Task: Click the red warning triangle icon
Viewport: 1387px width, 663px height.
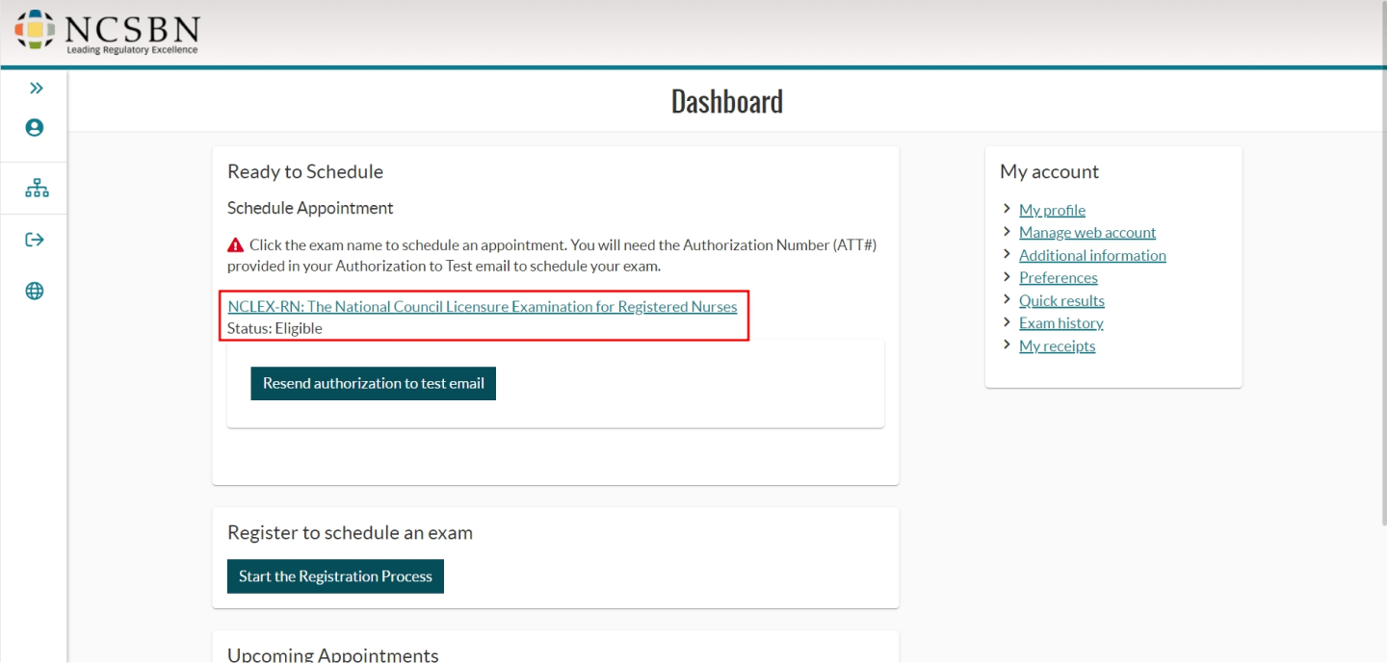Action: [x=235, y=245]
